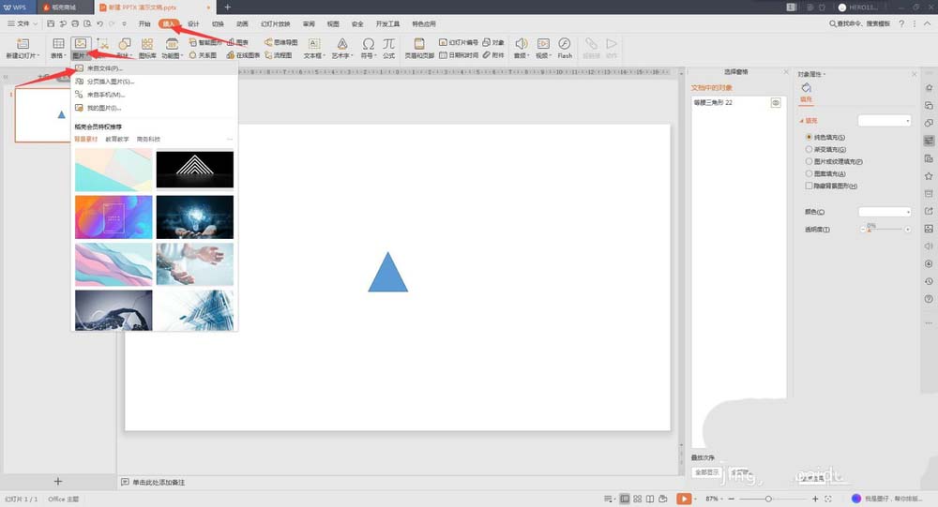Viewport: 938px width, 507px height.
Task: Check the 隐藏背景图形 hide background graphics box
Action: (x=809, y=186)
